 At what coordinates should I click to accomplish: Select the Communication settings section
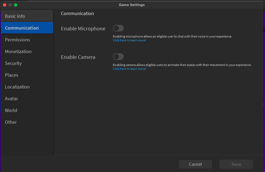(22, 28)
